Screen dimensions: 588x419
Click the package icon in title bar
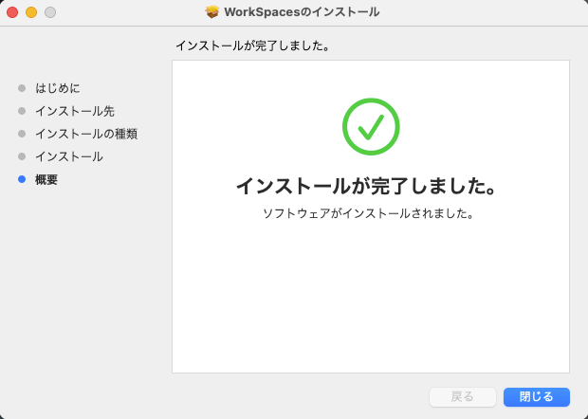pyautogui.click(x=211, y=12)
